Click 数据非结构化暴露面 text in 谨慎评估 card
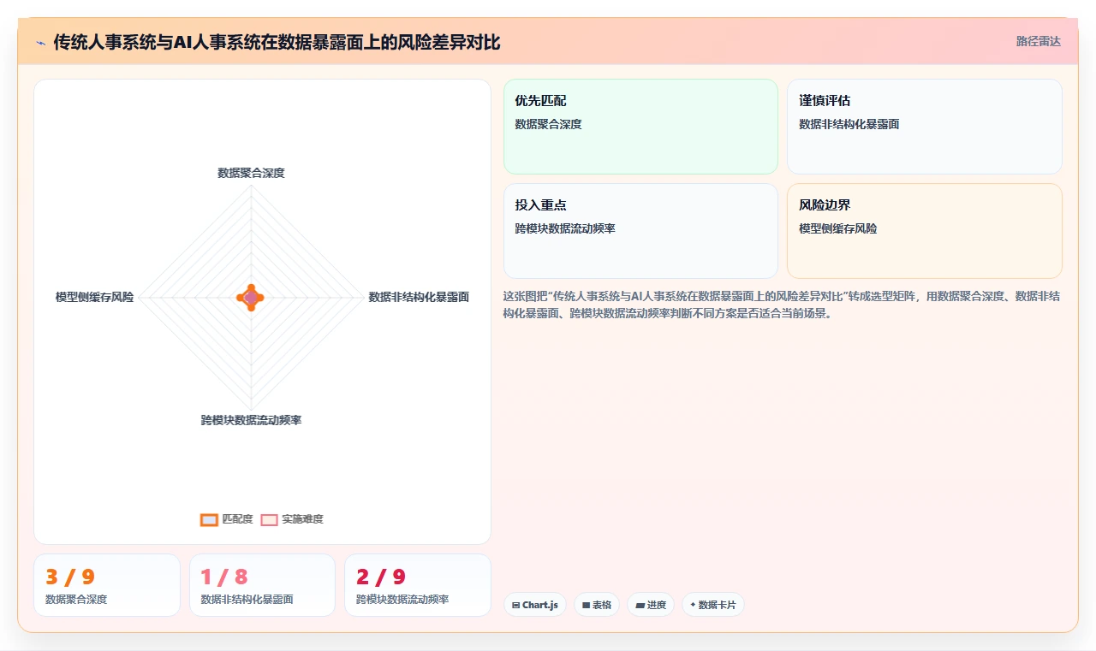1096x651 pixels. [x=849, y=124]
